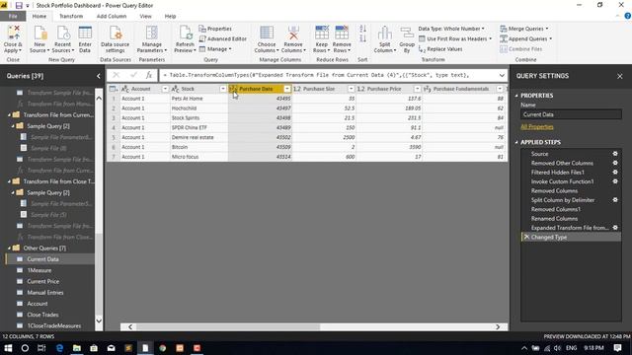This screenshot has height=355, width=632.
Task: Expand the formula bar
Action: (x=502, y=75)
